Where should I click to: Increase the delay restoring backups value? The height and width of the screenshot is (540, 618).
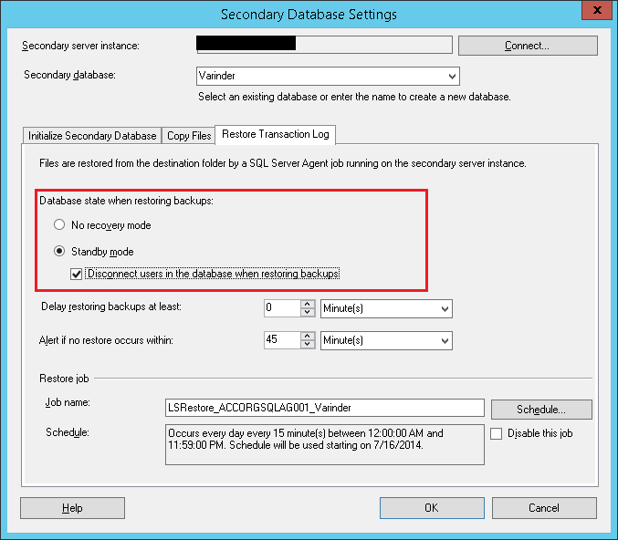308,304
